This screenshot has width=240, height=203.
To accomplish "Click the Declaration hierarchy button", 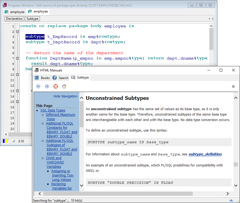I will tap(14, 19).
